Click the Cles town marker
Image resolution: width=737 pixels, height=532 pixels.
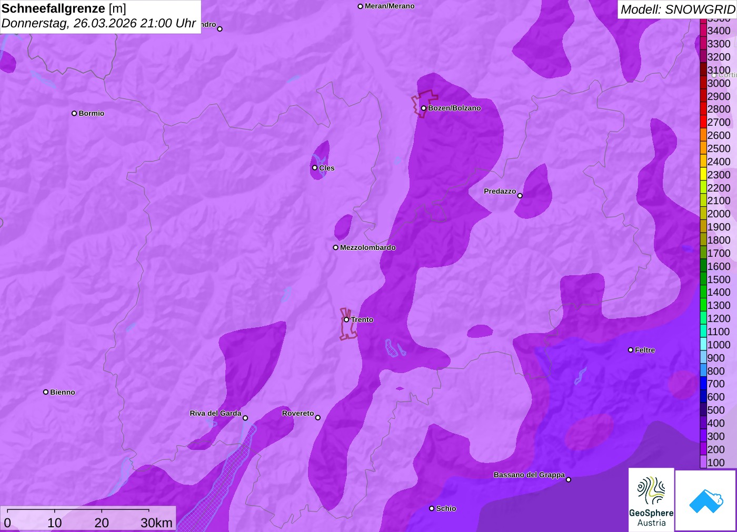click(315, 168)
